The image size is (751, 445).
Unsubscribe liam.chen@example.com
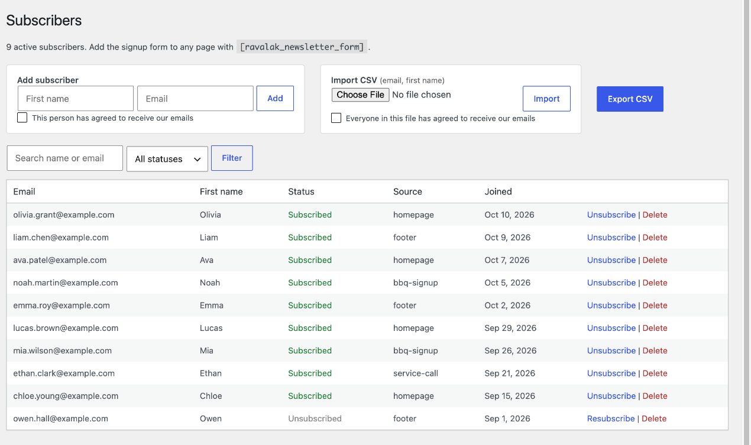click(x=611, y=238)
